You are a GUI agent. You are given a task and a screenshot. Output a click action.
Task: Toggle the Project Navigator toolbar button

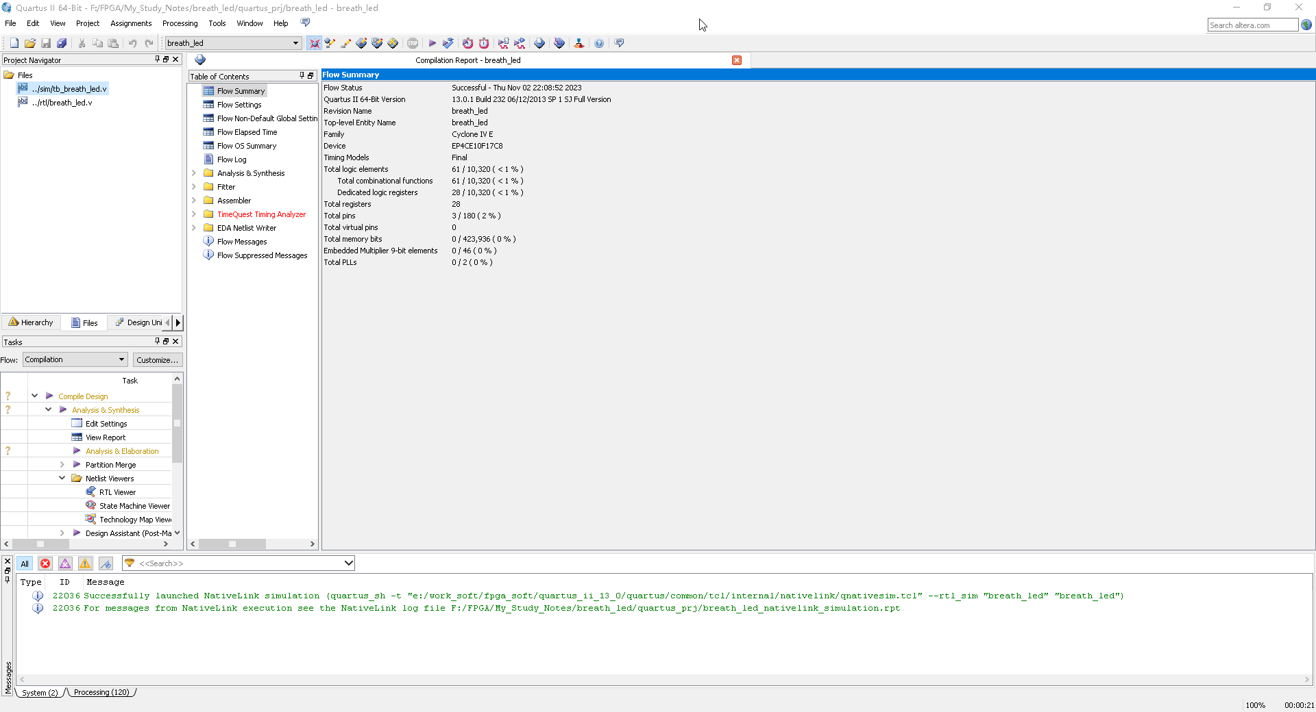(315, 43)
